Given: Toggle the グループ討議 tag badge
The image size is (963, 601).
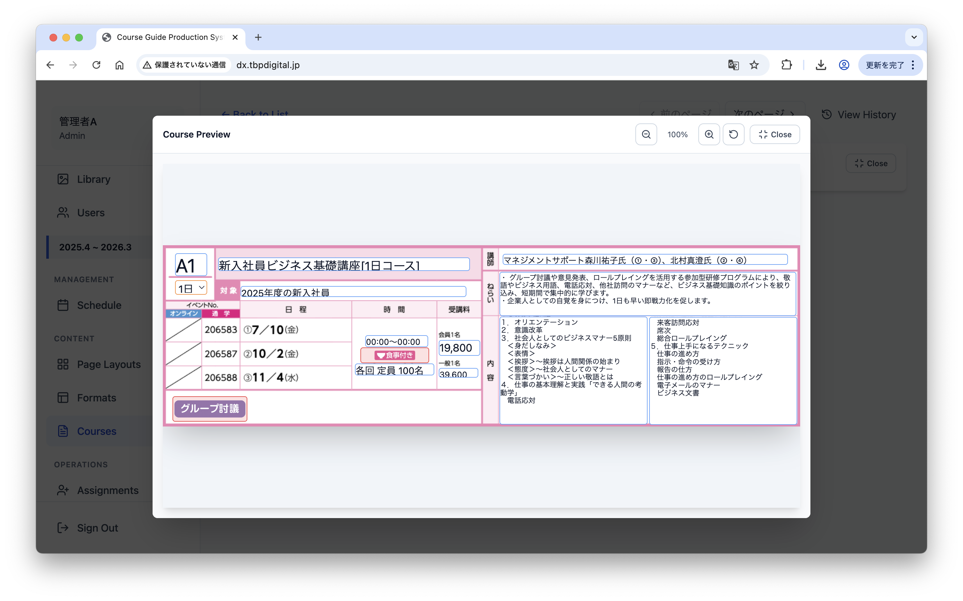Looking at the screenshot, I should [x=210, y=408].
